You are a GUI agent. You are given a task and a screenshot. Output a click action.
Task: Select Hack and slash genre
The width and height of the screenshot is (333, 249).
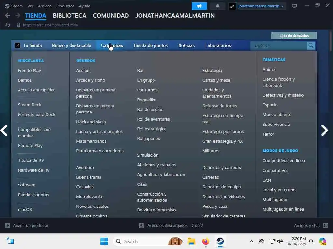pyautogui.click(x=91, y=122)
